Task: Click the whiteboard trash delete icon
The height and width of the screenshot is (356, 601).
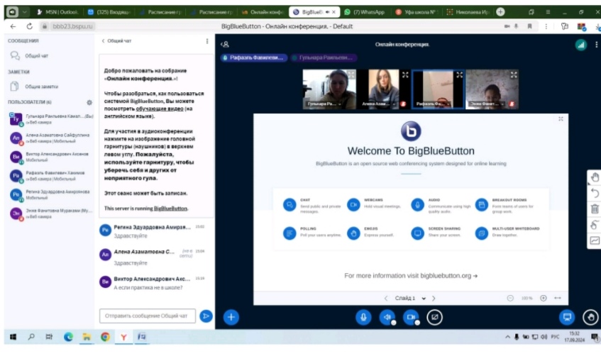Action: [x=595, y=208]
